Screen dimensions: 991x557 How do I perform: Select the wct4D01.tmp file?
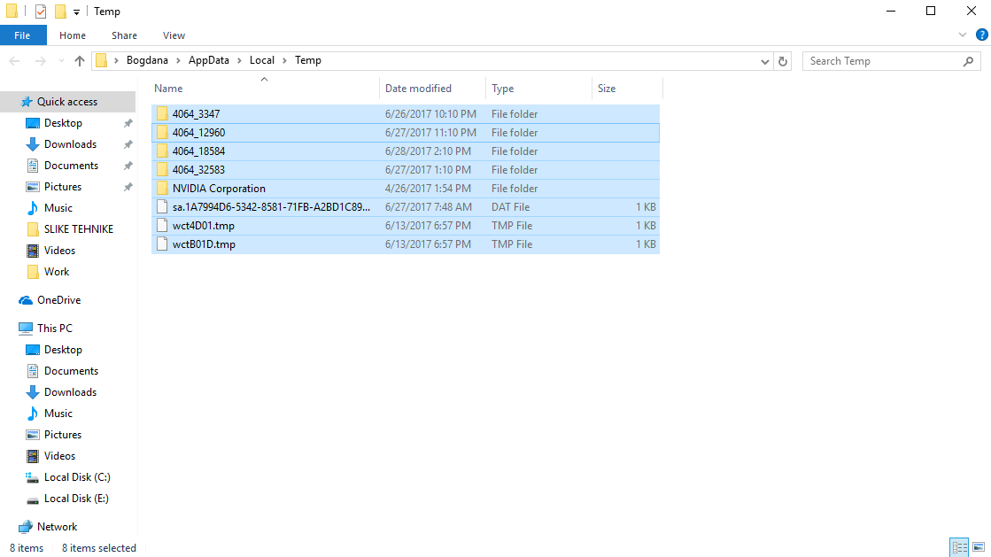point(405,226)
